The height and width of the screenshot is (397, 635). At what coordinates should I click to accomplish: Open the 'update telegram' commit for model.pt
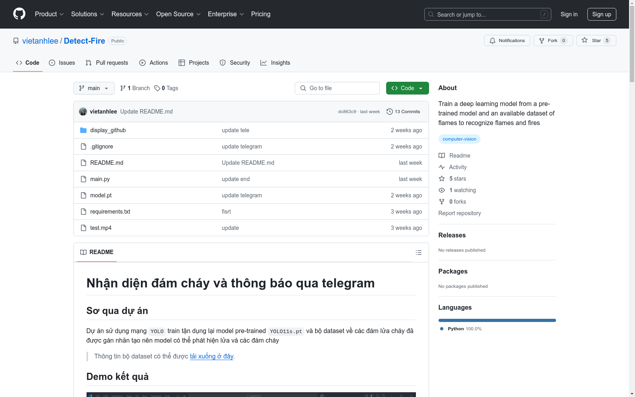(242, 195)
